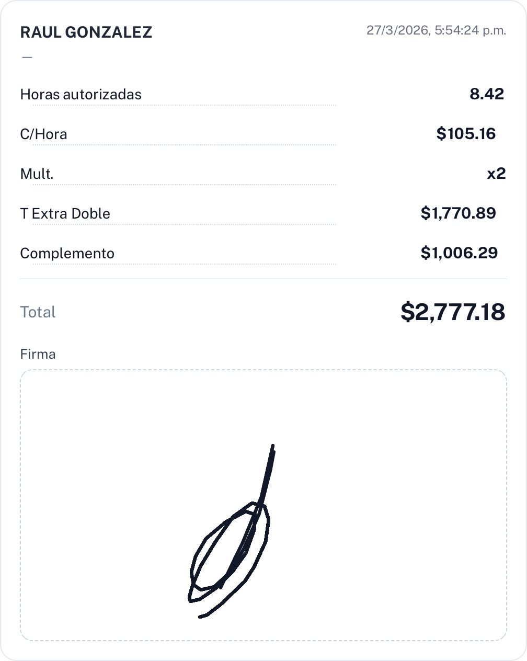527x661 pixels.
Task: Click the 27/3/2026 date text
Action: [397, 30]
